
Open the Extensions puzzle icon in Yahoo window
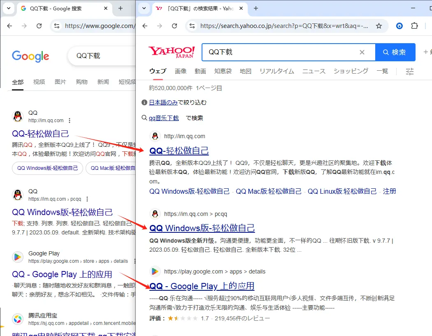[414, 26]
